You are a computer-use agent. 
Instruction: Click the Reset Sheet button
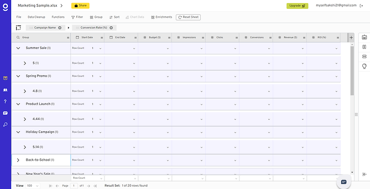tap(188, 17)
